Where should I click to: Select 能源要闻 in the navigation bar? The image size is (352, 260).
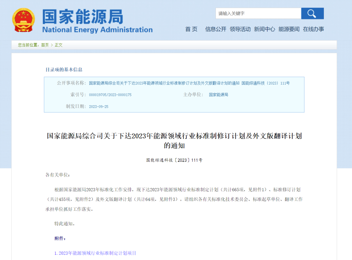coord(289,29)
